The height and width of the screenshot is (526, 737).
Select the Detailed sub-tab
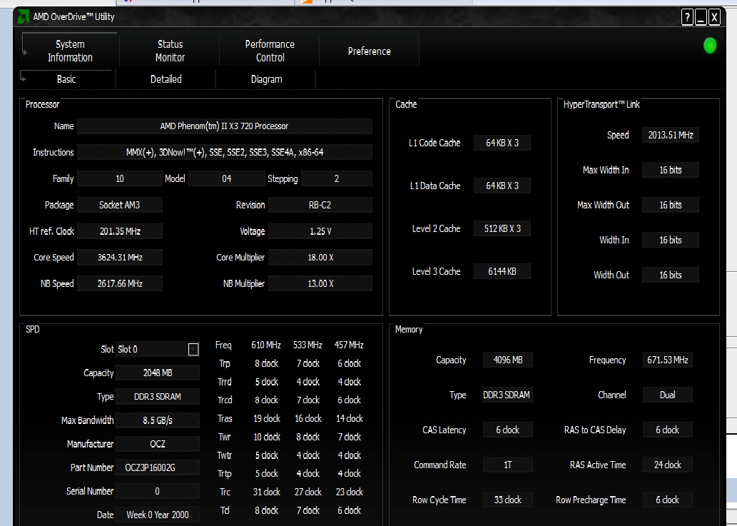[x=166, y=79]
